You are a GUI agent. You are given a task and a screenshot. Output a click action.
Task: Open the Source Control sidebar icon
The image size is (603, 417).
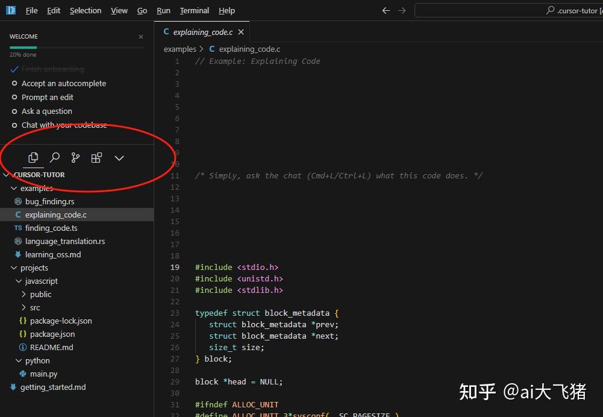(x=75, y=157)
